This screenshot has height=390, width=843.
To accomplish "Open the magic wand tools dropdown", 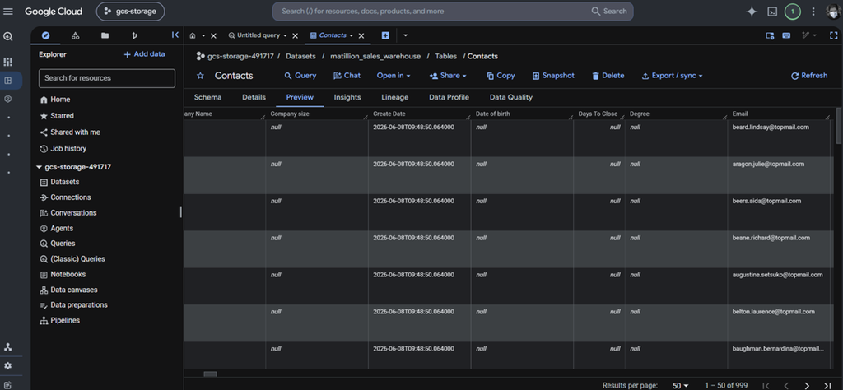I will pyautogui.click(x=808, y=35).
